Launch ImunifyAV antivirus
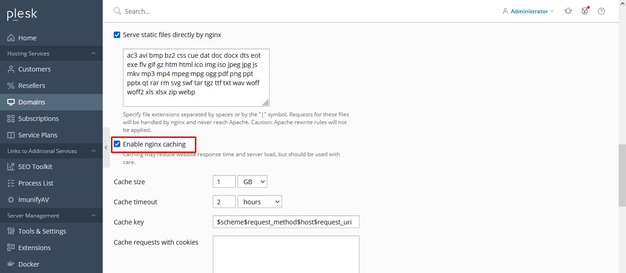626x273 pixels. pyautogui.click(x=33, y=199)
